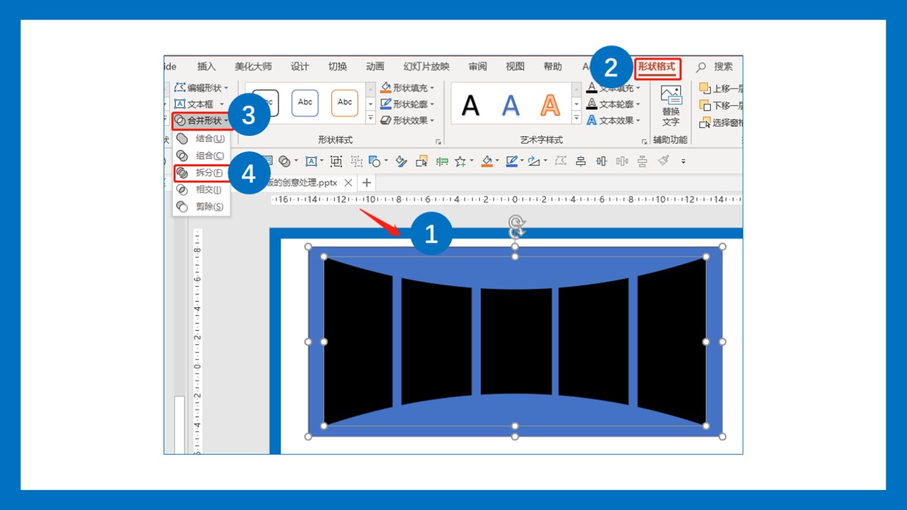Choose 组合(C) from merge shapes menu
Screen dimensions: 907x510
pyautogui.click(x=202, y=155)
